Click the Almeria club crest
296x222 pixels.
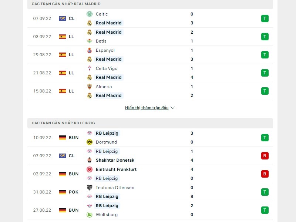tap(89, 87)
